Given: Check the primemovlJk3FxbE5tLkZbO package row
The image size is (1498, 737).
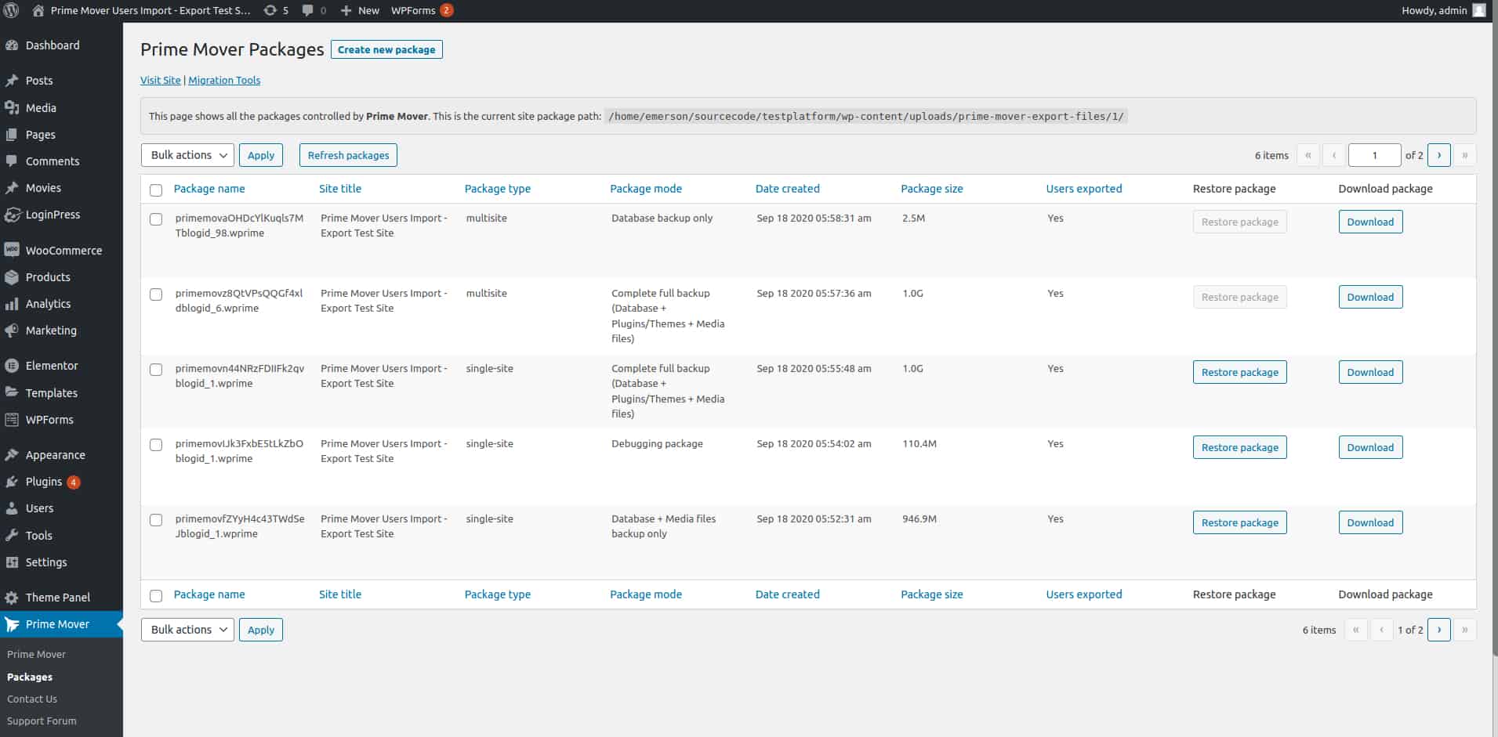Looking at the screenshot, I should [156, 445].
